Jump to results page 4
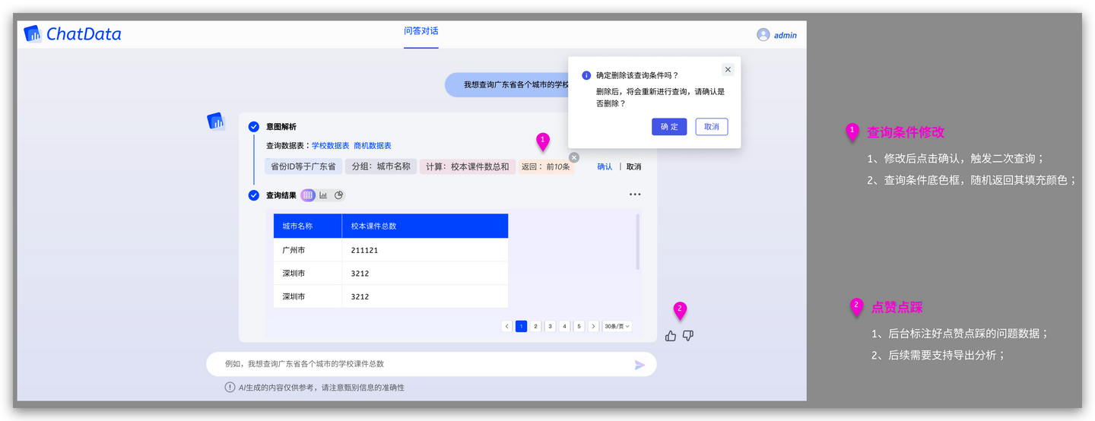The image size is (1095, 421). [x=565, y=326]
